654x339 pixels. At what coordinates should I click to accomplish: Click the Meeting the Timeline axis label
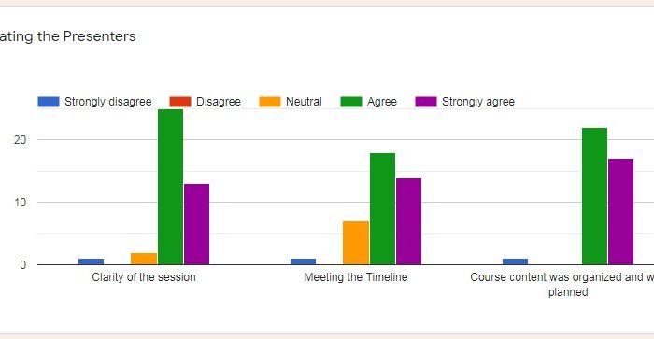coord(356,277)
